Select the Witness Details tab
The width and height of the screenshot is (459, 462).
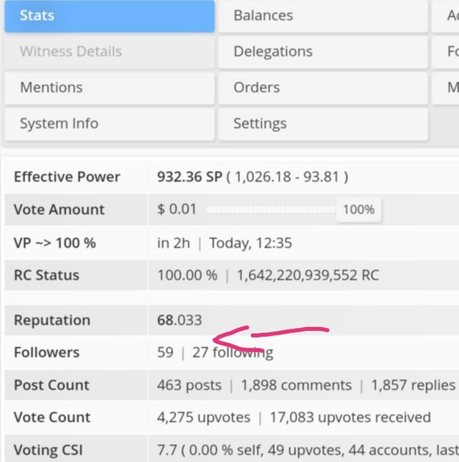click(x=109, y=52)
